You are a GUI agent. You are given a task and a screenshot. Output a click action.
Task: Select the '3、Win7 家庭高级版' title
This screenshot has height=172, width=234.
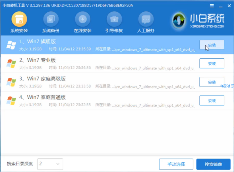click(x=42, y=79)
